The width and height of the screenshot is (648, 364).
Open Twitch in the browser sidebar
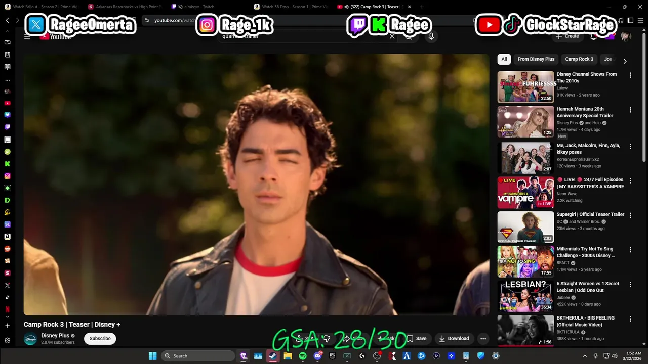pyautogui.click(x=7, y=127)
